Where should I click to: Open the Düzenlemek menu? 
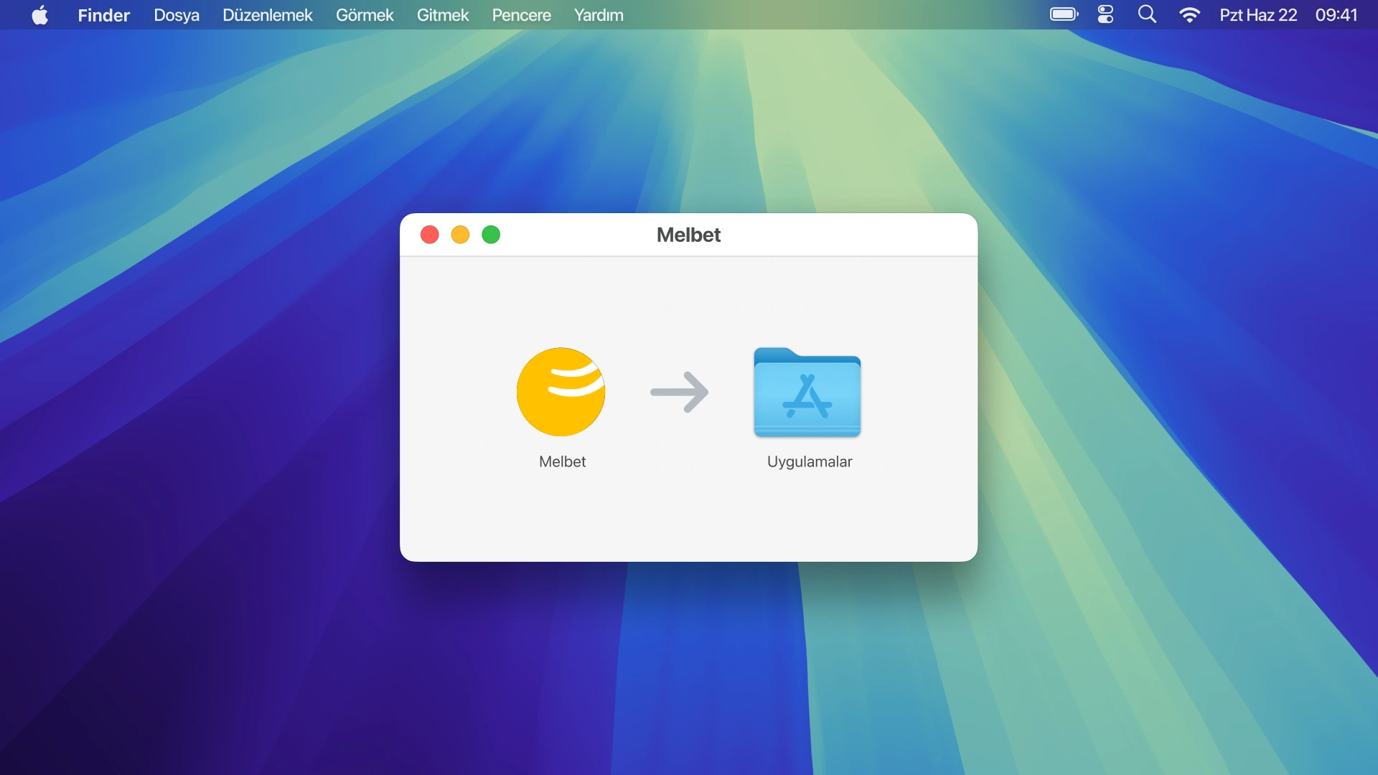[268, 15]
